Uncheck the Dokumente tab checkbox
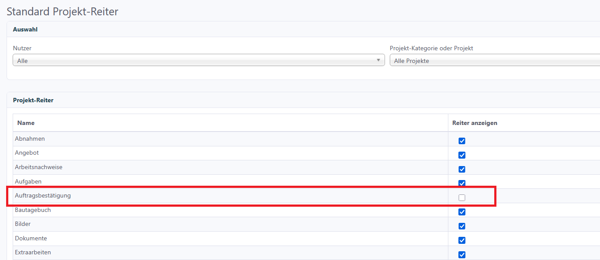The width and height of the screenshot is (600, 260). [462, 240]
